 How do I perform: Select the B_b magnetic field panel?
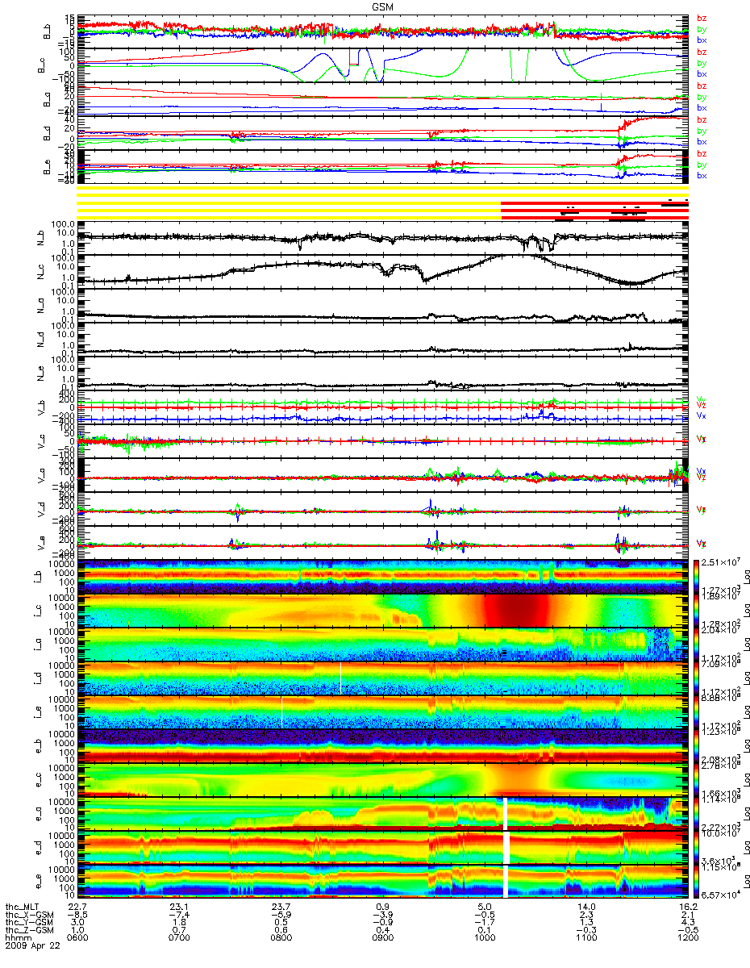pos(383,31)
